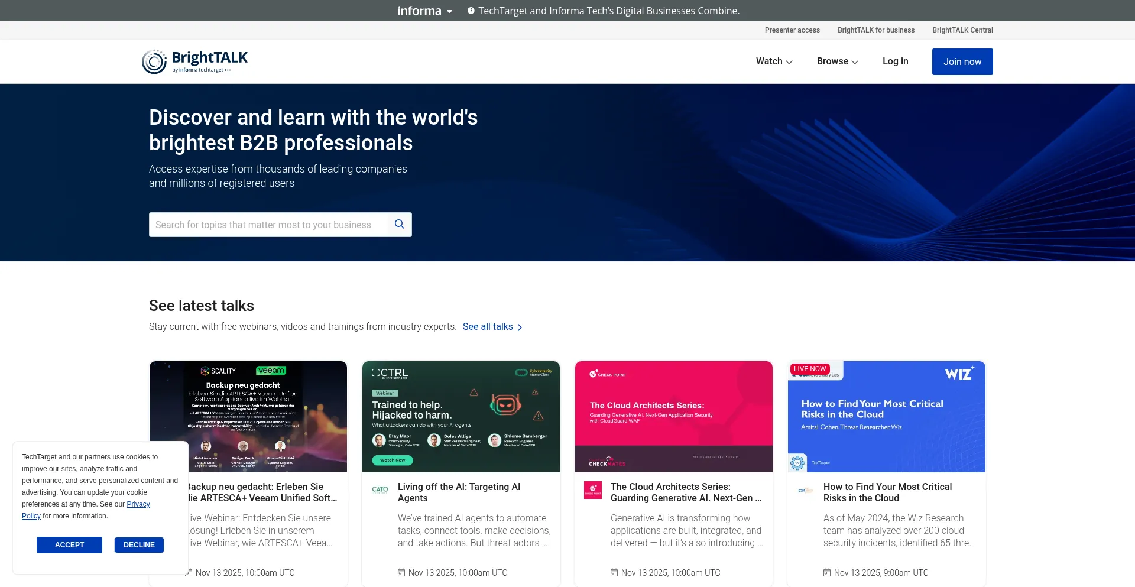Focus the topic search input field
Viewport: 1135px width, 587px height.
click(x=269, y=225)
